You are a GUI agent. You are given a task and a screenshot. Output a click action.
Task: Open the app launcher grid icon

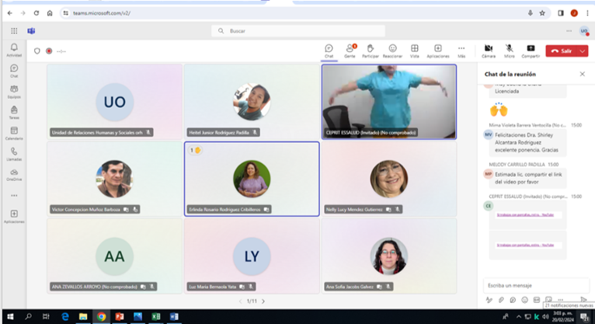pos(14,31)
